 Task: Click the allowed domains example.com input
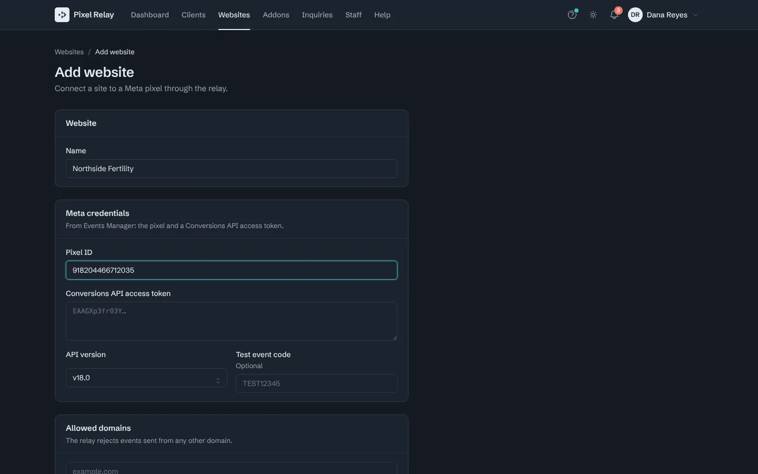pos(232,468)
